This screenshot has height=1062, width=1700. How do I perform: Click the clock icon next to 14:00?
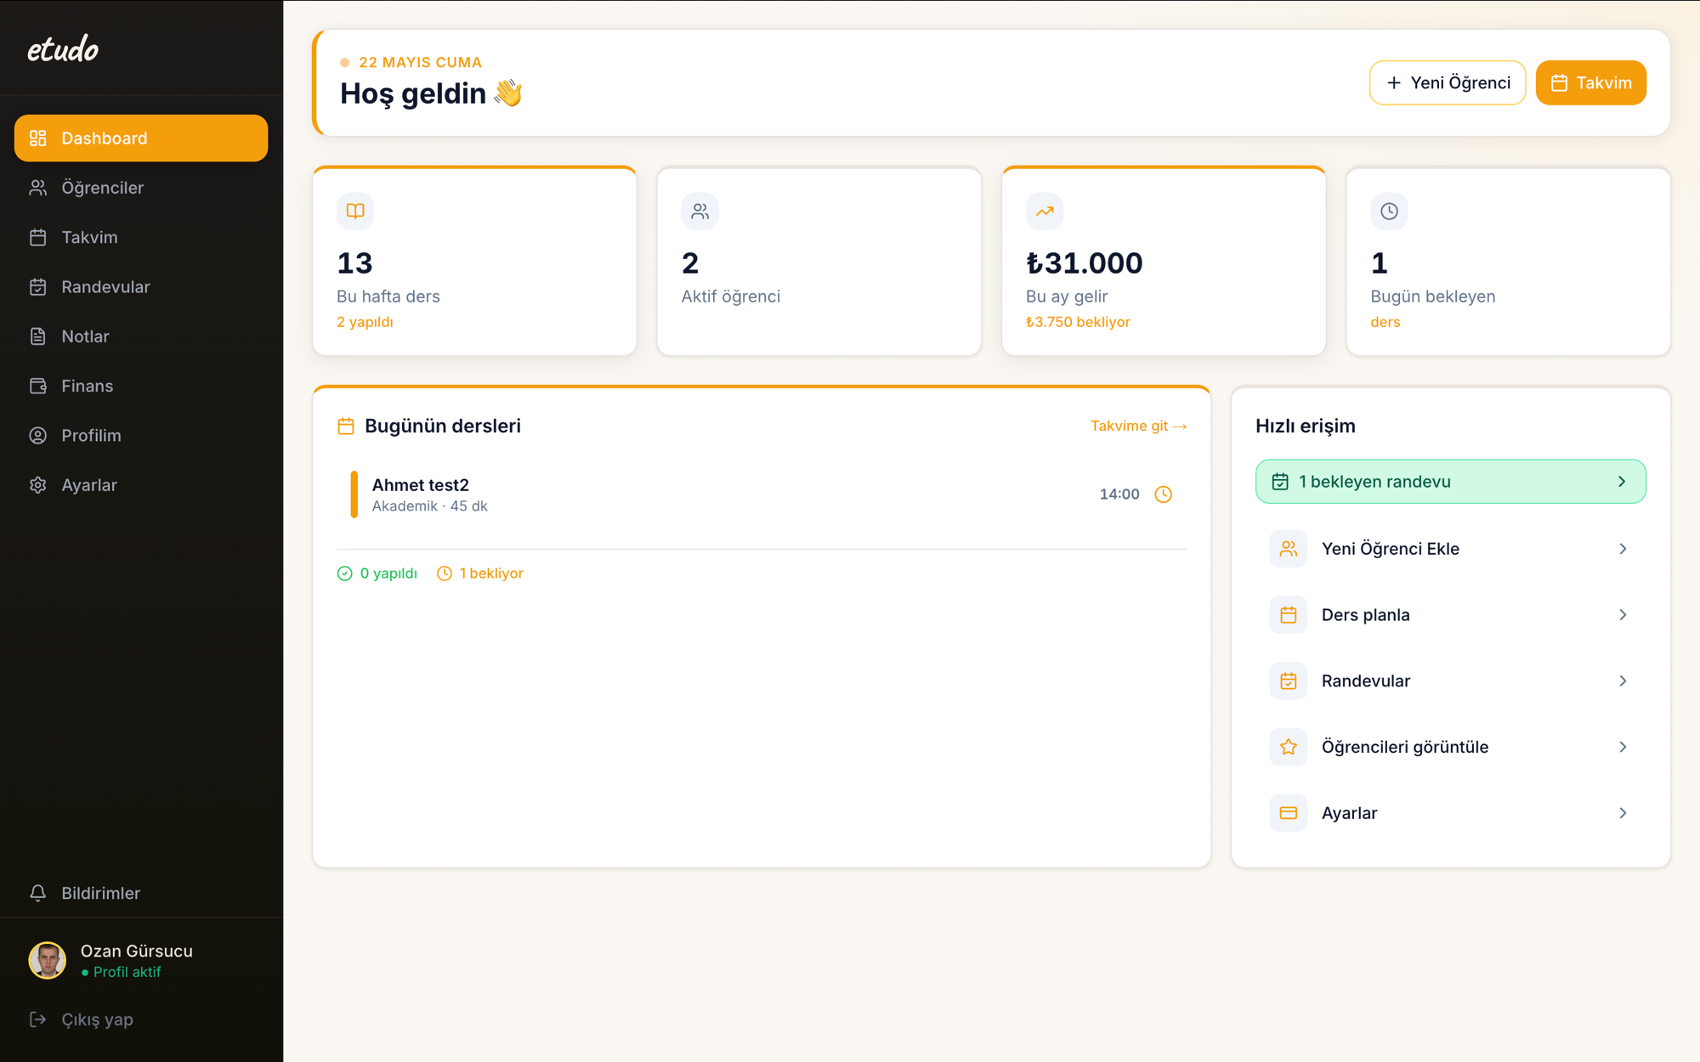[x=1164, y=494]
